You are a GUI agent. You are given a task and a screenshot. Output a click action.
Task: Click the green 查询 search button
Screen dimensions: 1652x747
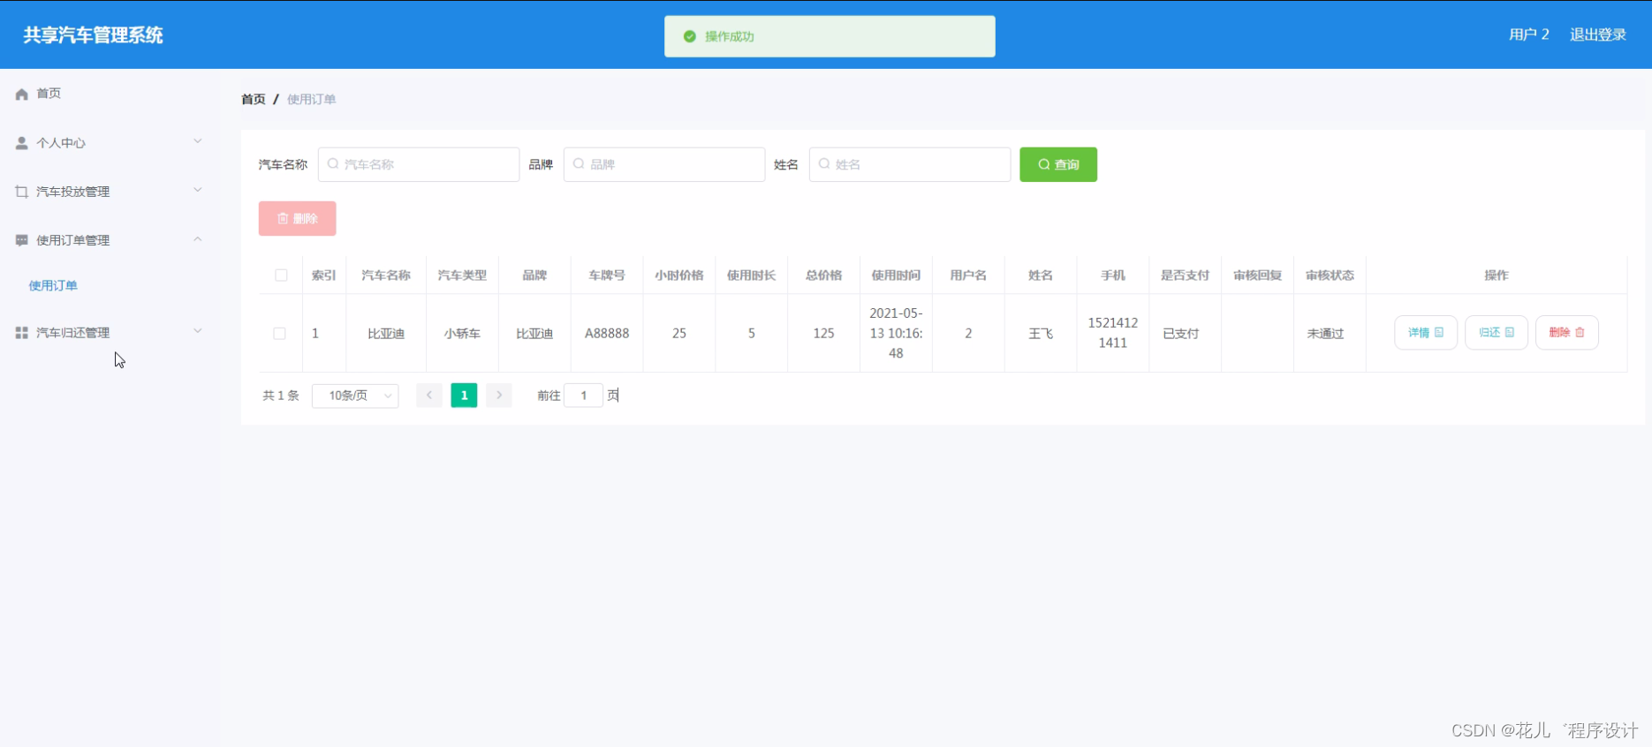click(x=1058, y=164)
